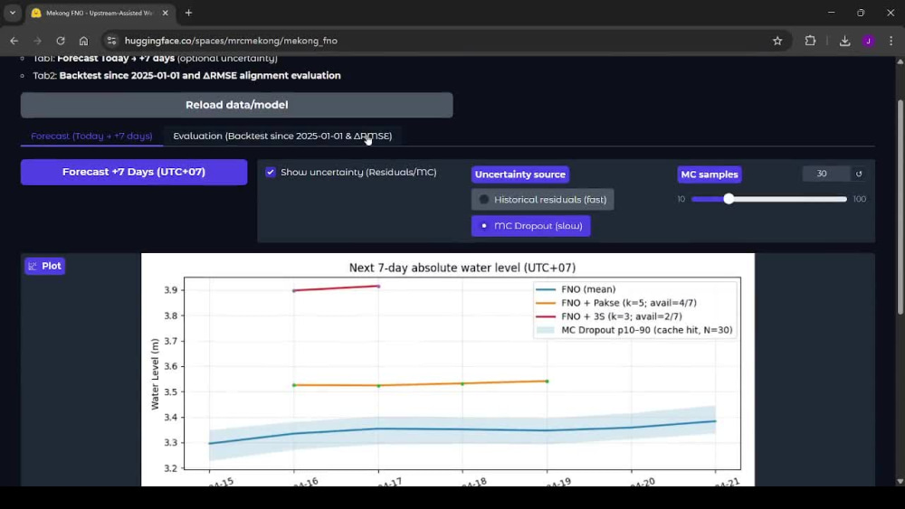Click the MC samples slider handle
Screen dimensions: 905x509
[x=729, y=199]
